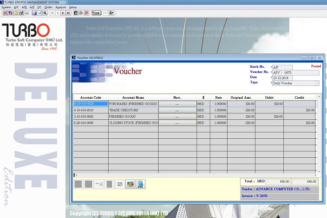Expand the Type Daily Voucher dropdown
The width and height of the screenshot is (327, 218).
317,83
